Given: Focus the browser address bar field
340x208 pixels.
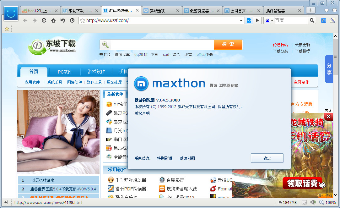Looking at the screenshot, I should pos(162,20).
